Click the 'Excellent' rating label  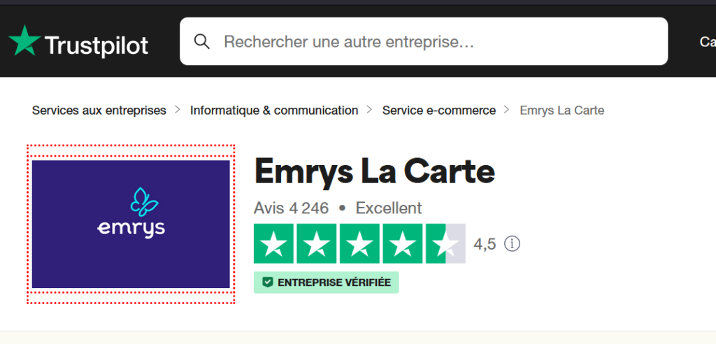tap(389, 208)
